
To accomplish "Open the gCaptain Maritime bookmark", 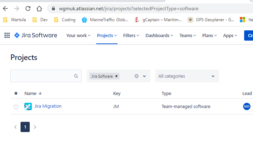I will (158, 20).
